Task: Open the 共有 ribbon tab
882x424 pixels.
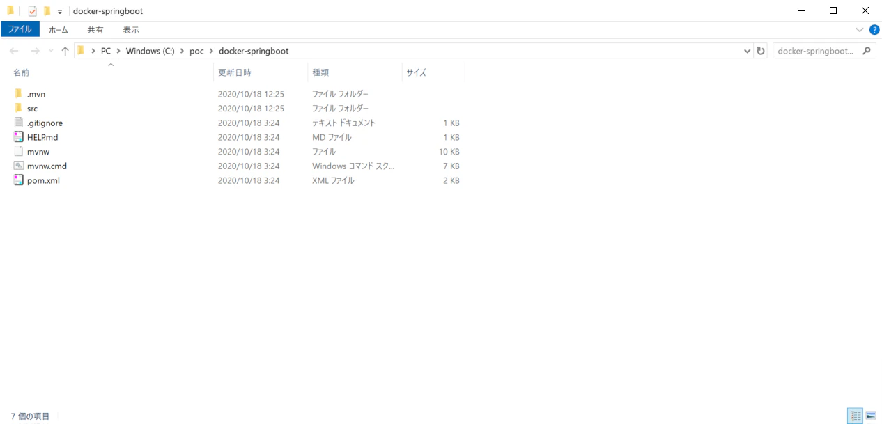Action: point(95,30)
